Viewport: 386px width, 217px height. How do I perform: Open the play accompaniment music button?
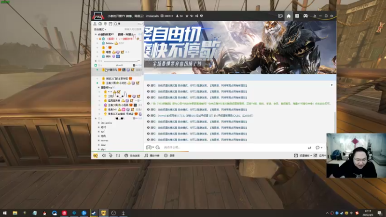click(152, 155)
